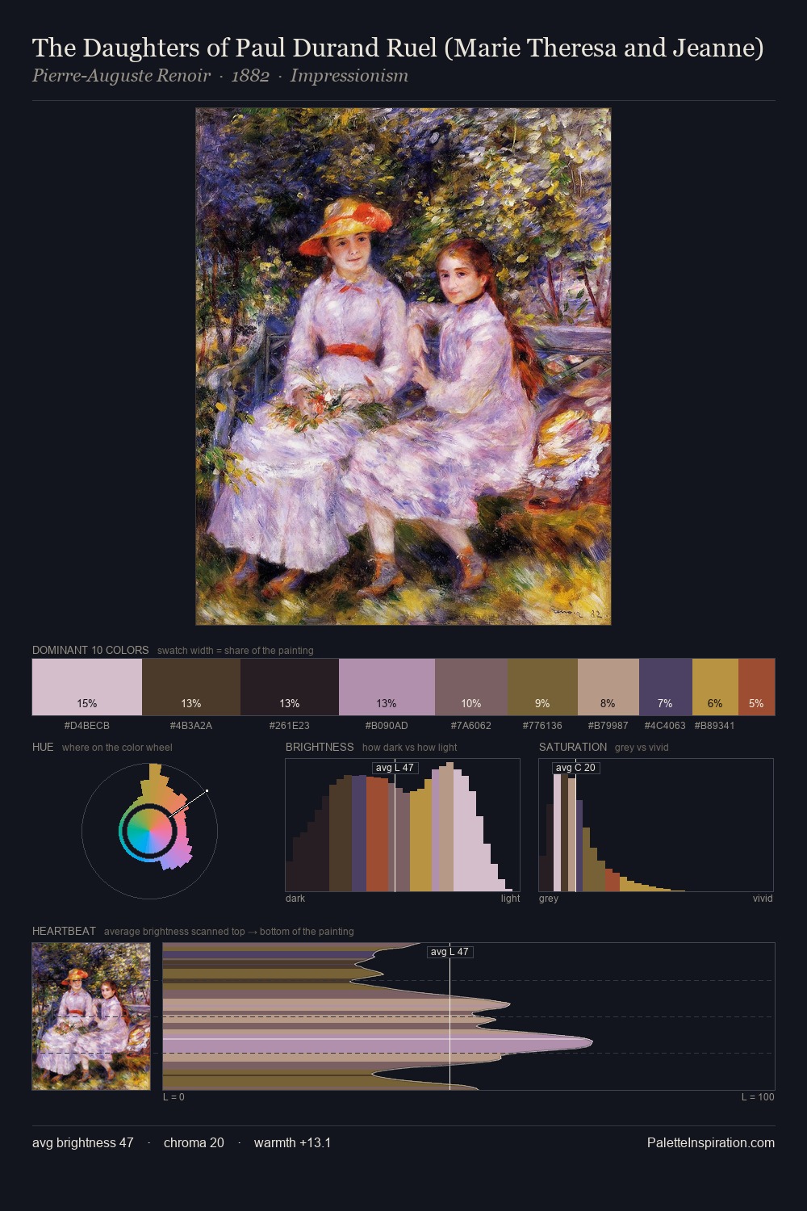Click 'average brightness scanned top → bottom' caption
Image resolution: width=807 pixels, height=1211 pixels.
[x=229, y=932]
